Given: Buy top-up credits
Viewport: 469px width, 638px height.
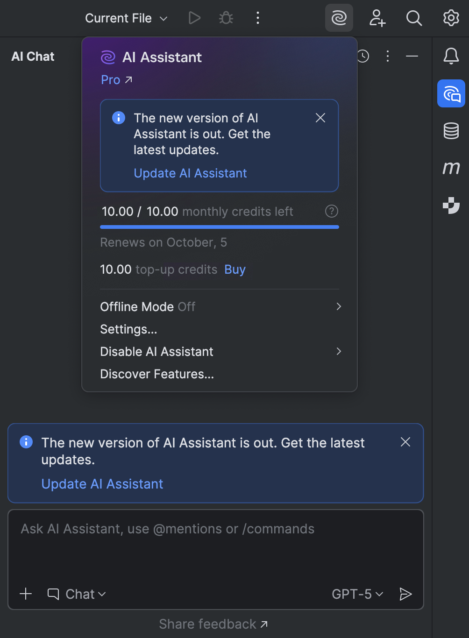Looking at the screenshot, I should tap(234, 269).
